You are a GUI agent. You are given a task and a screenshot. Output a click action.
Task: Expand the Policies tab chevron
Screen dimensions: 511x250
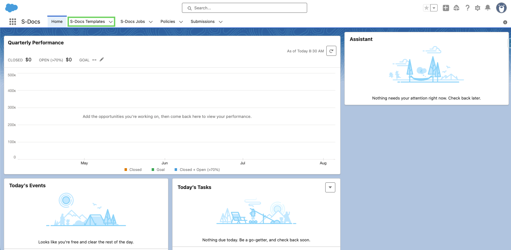(x=181, y=22)
